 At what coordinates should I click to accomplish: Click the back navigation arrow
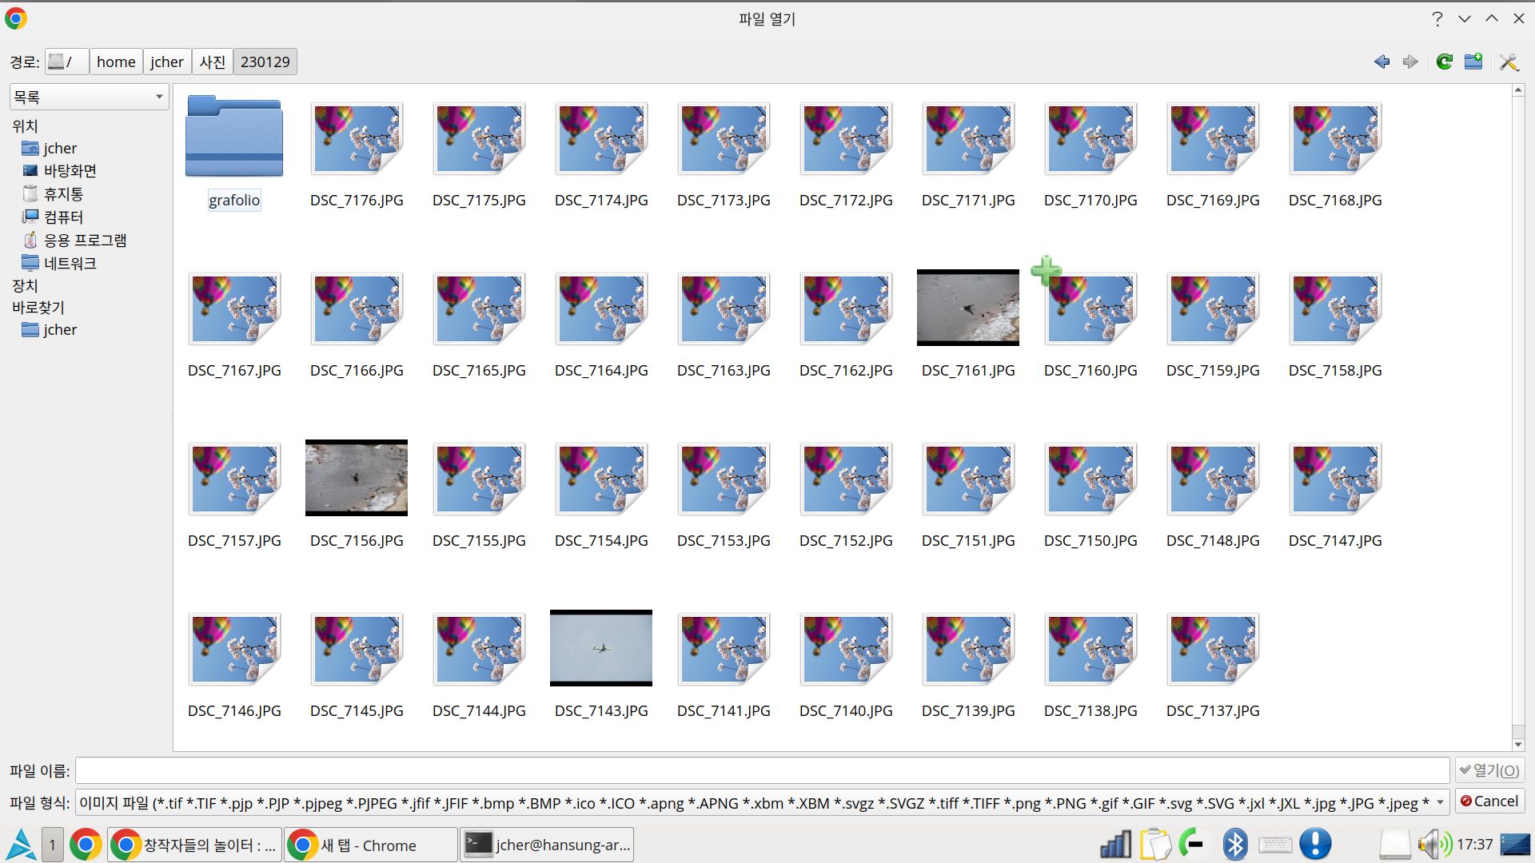[1382, 62]
